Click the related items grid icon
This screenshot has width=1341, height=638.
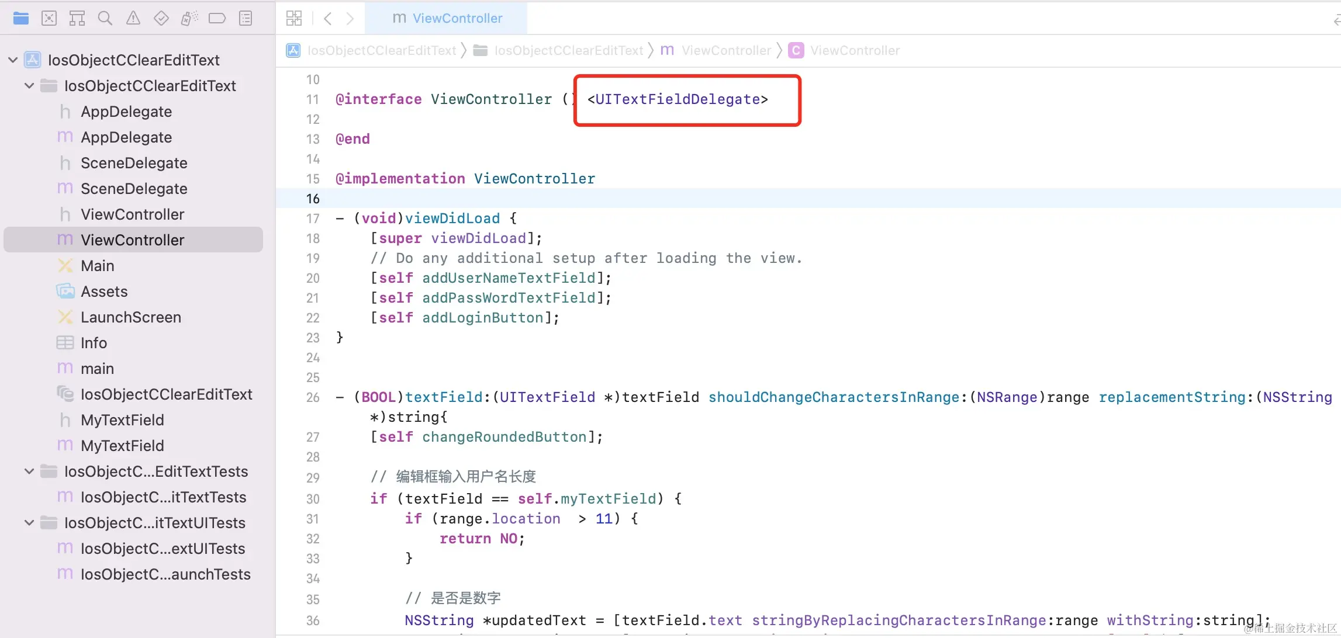click(294, 19)
